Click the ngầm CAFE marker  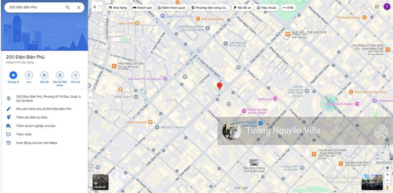pyautogui.click(x=137, y=23)
